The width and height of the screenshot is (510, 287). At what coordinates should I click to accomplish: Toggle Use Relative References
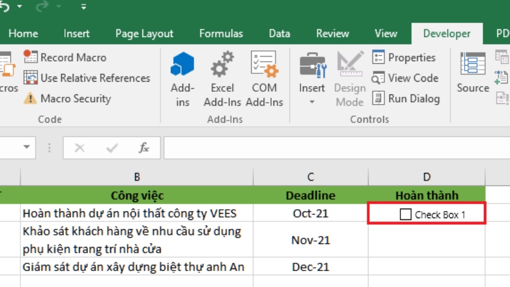point(31,78)
